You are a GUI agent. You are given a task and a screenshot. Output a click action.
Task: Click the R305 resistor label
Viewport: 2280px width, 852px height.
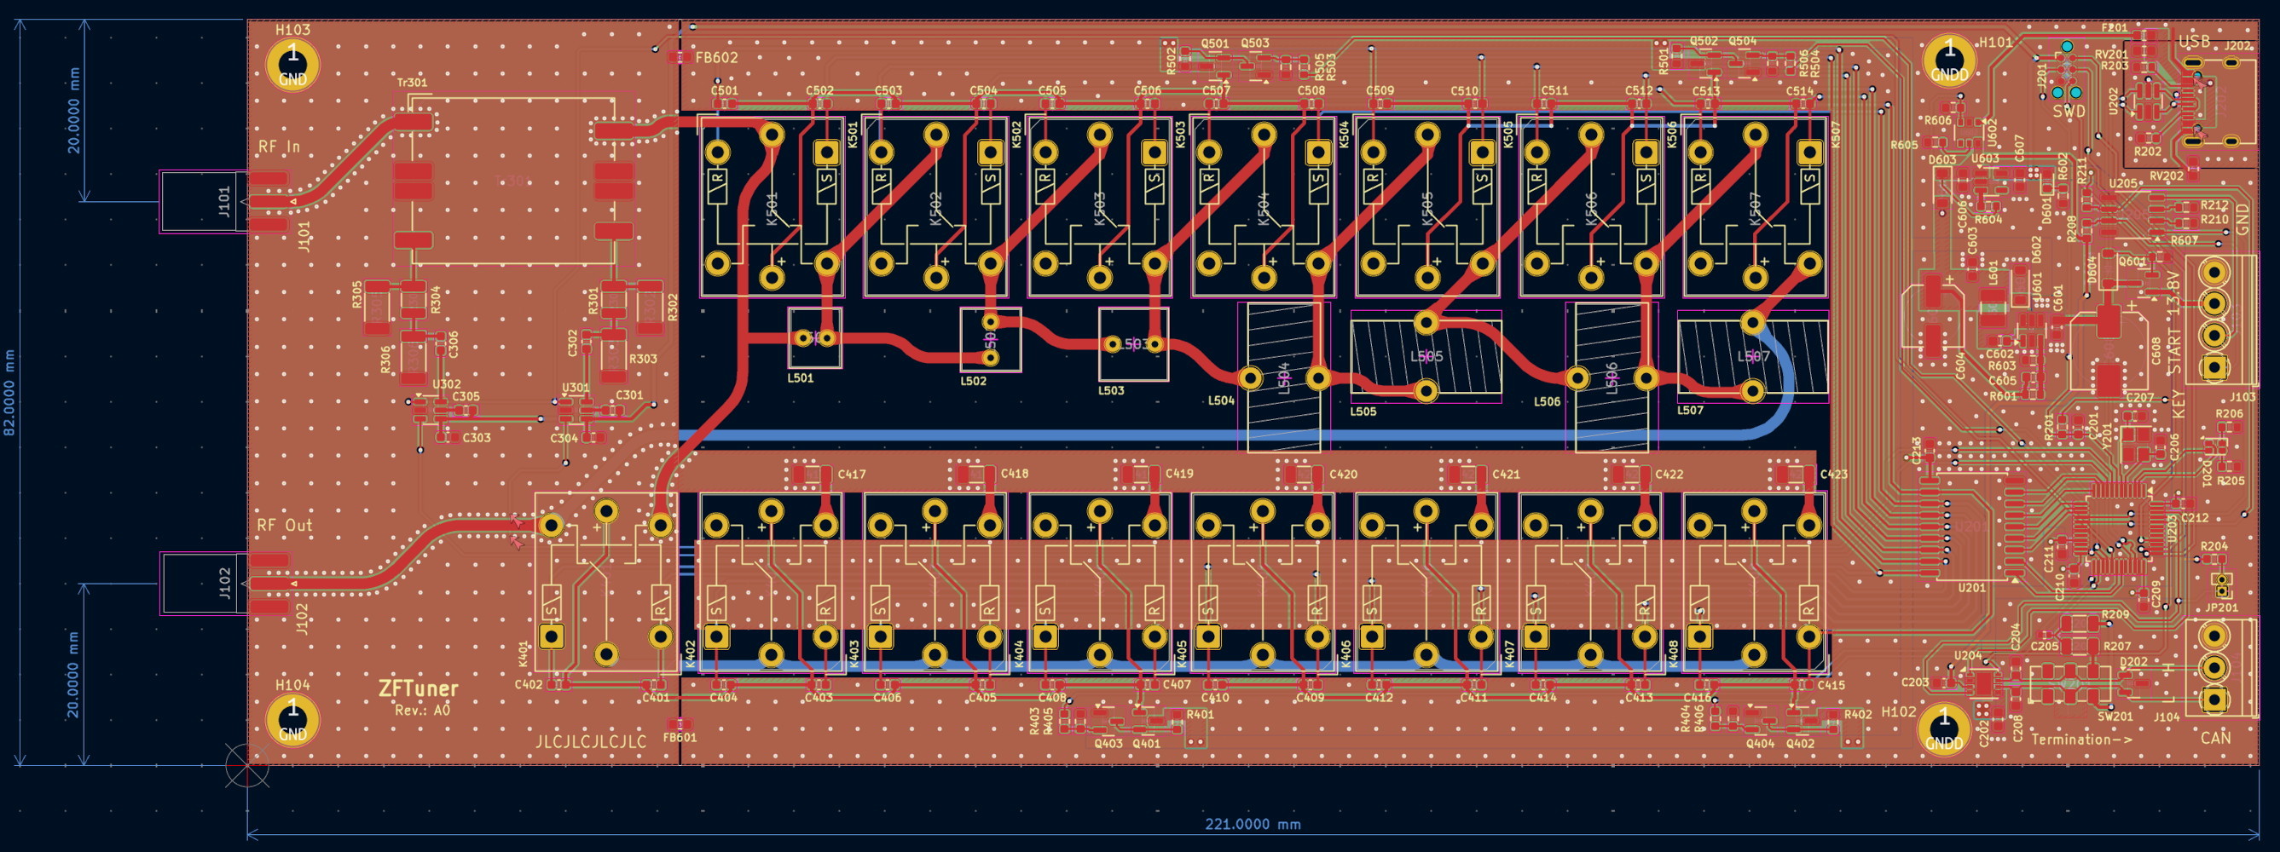click(356, 294)
